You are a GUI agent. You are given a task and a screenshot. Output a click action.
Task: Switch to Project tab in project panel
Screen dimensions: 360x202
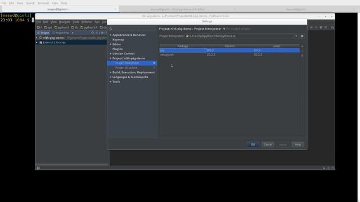43,33
